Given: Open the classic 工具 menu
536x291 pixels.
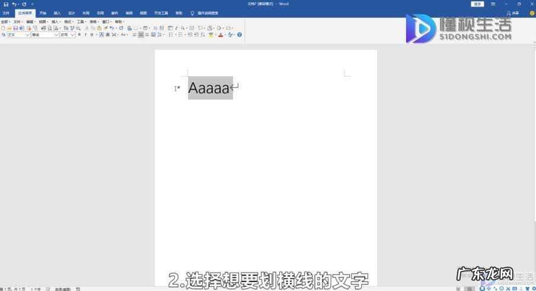Looking at the screenshot, I should (x=81, y=22).
